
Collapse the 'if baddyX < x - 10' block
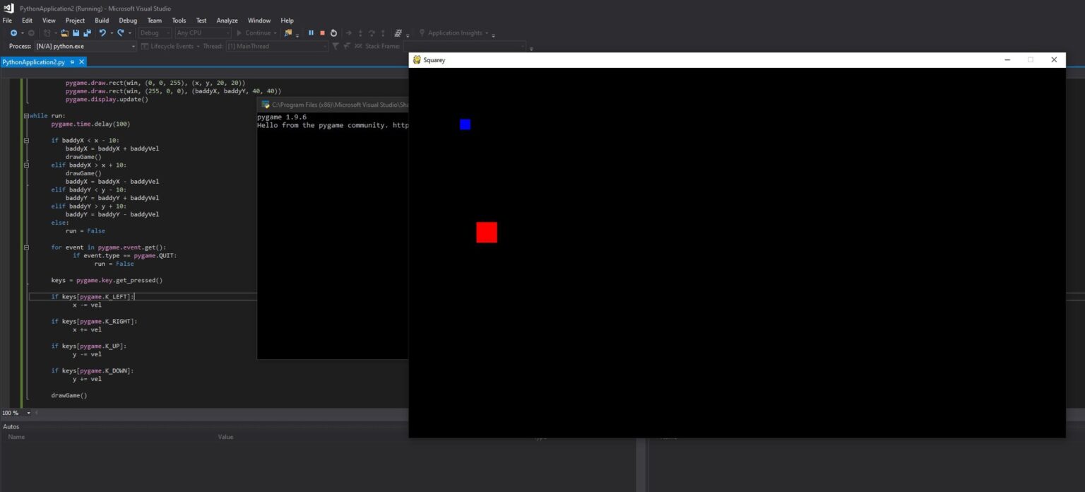[26, 140]
